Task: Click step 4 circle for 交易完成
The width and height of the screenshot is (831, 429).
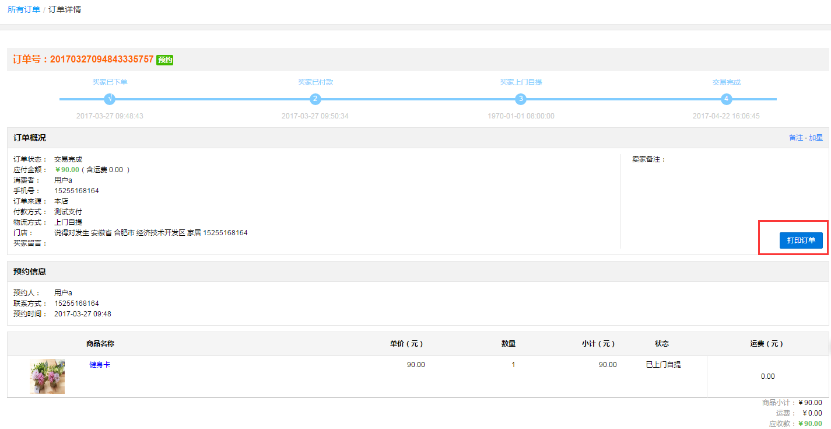Action: coord(726,99)
